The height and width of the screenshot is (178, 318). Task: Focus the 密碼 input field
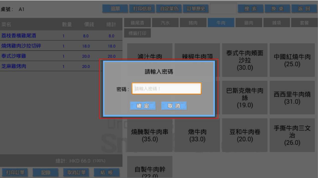(166, 89)
